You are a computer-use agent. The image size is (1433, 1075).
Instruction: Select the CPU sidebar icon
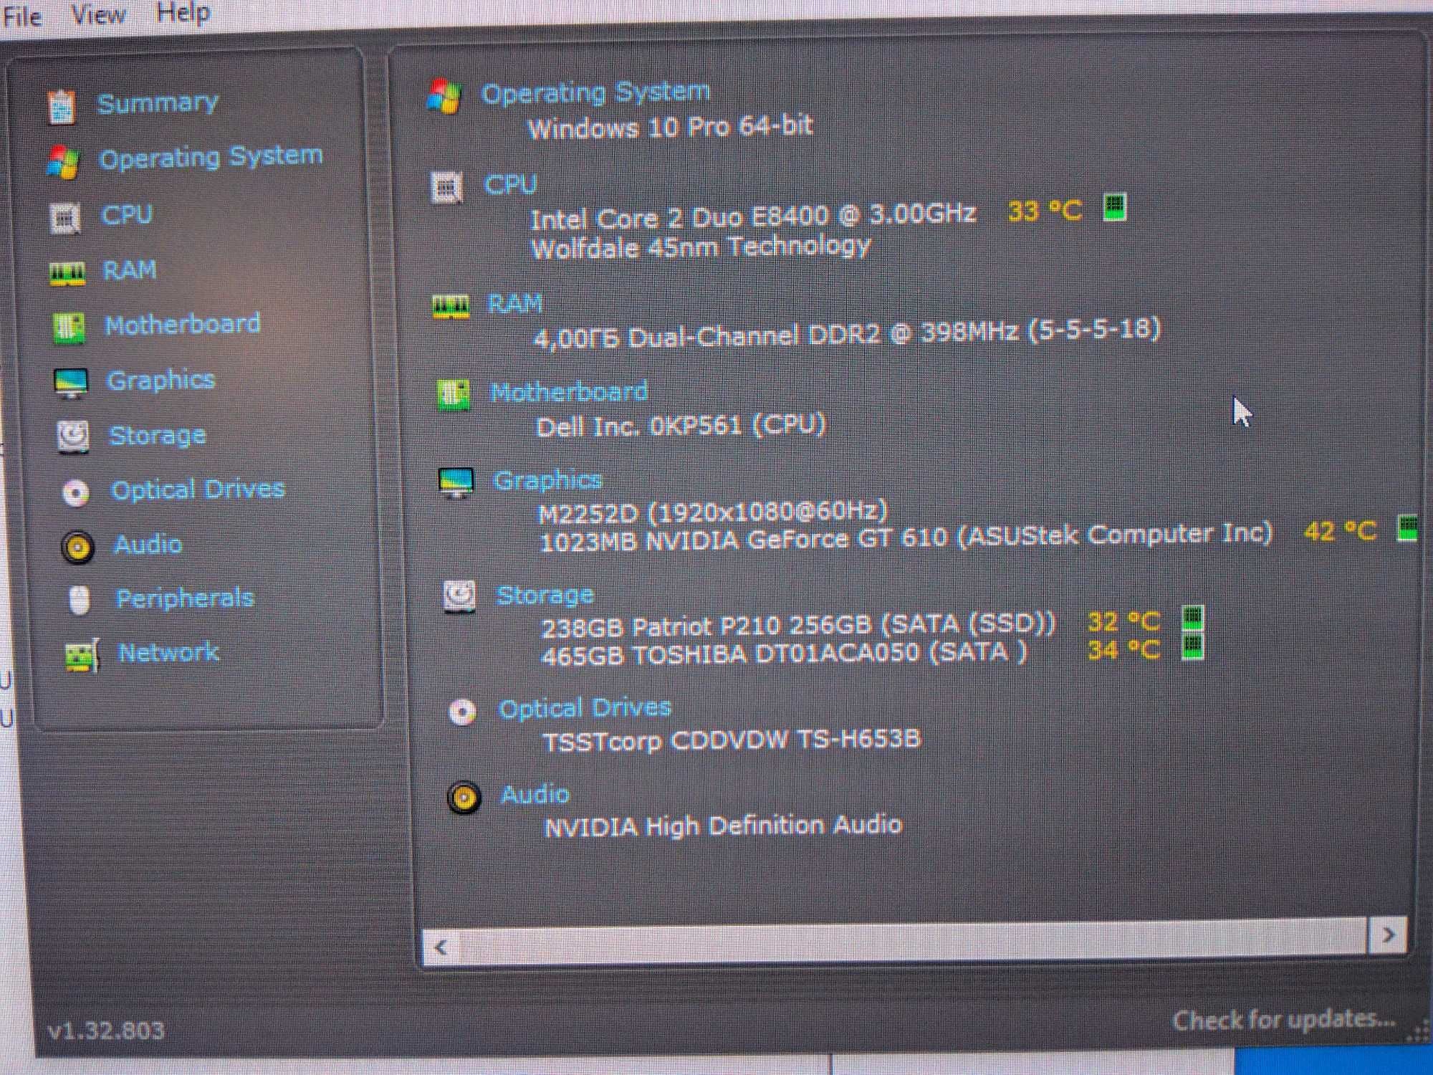(x=66, y=218)
